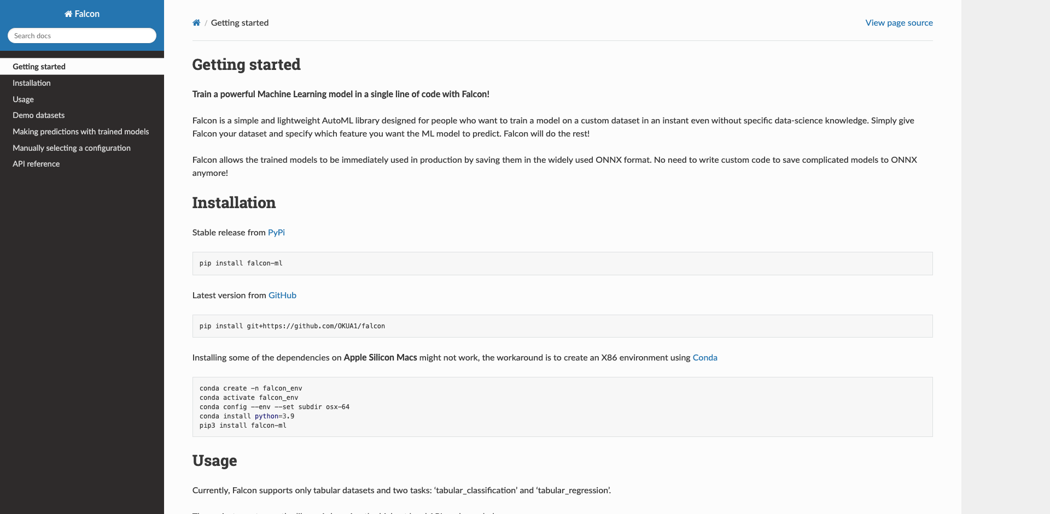This screenshot has width=1050, height=514.
Task: Click 'conda create -n falcon_env' line
Action: click(251, 388)
